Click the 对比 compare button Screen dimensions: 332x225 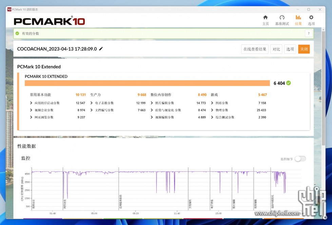[x=276, y=49]
